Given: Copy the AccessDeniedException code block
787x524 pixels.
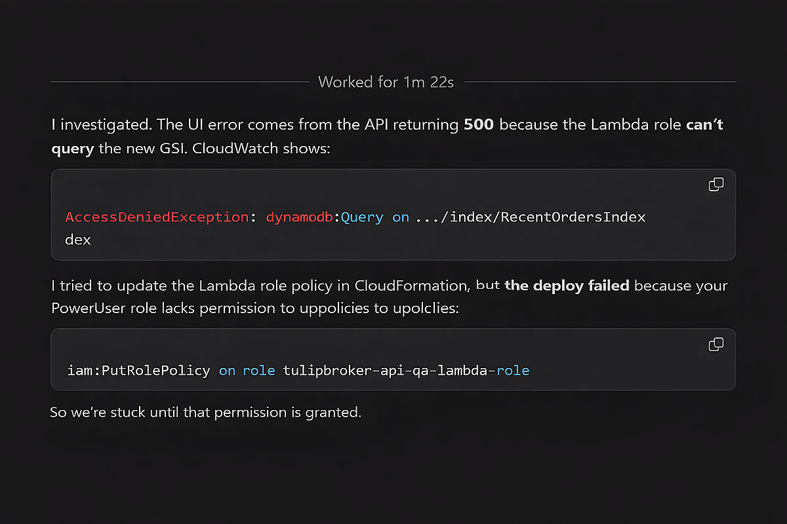Looking at the screenshot, I should (716, 185).
